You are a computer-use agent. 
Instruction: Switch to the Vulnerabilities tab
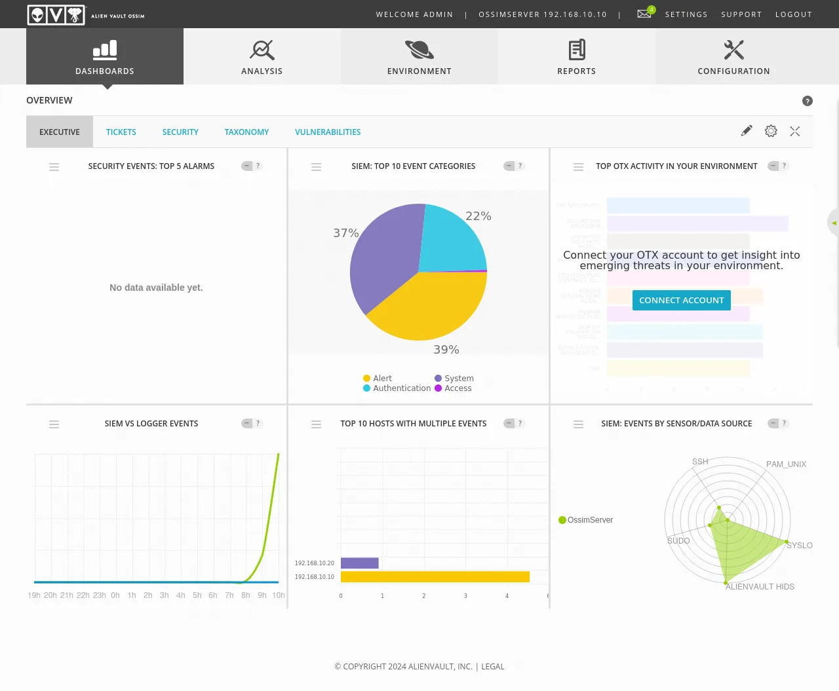click(328, 132)
